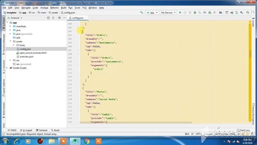Run the app with green play button
Screen dimensions: 257x145
[x=180, y=12]
